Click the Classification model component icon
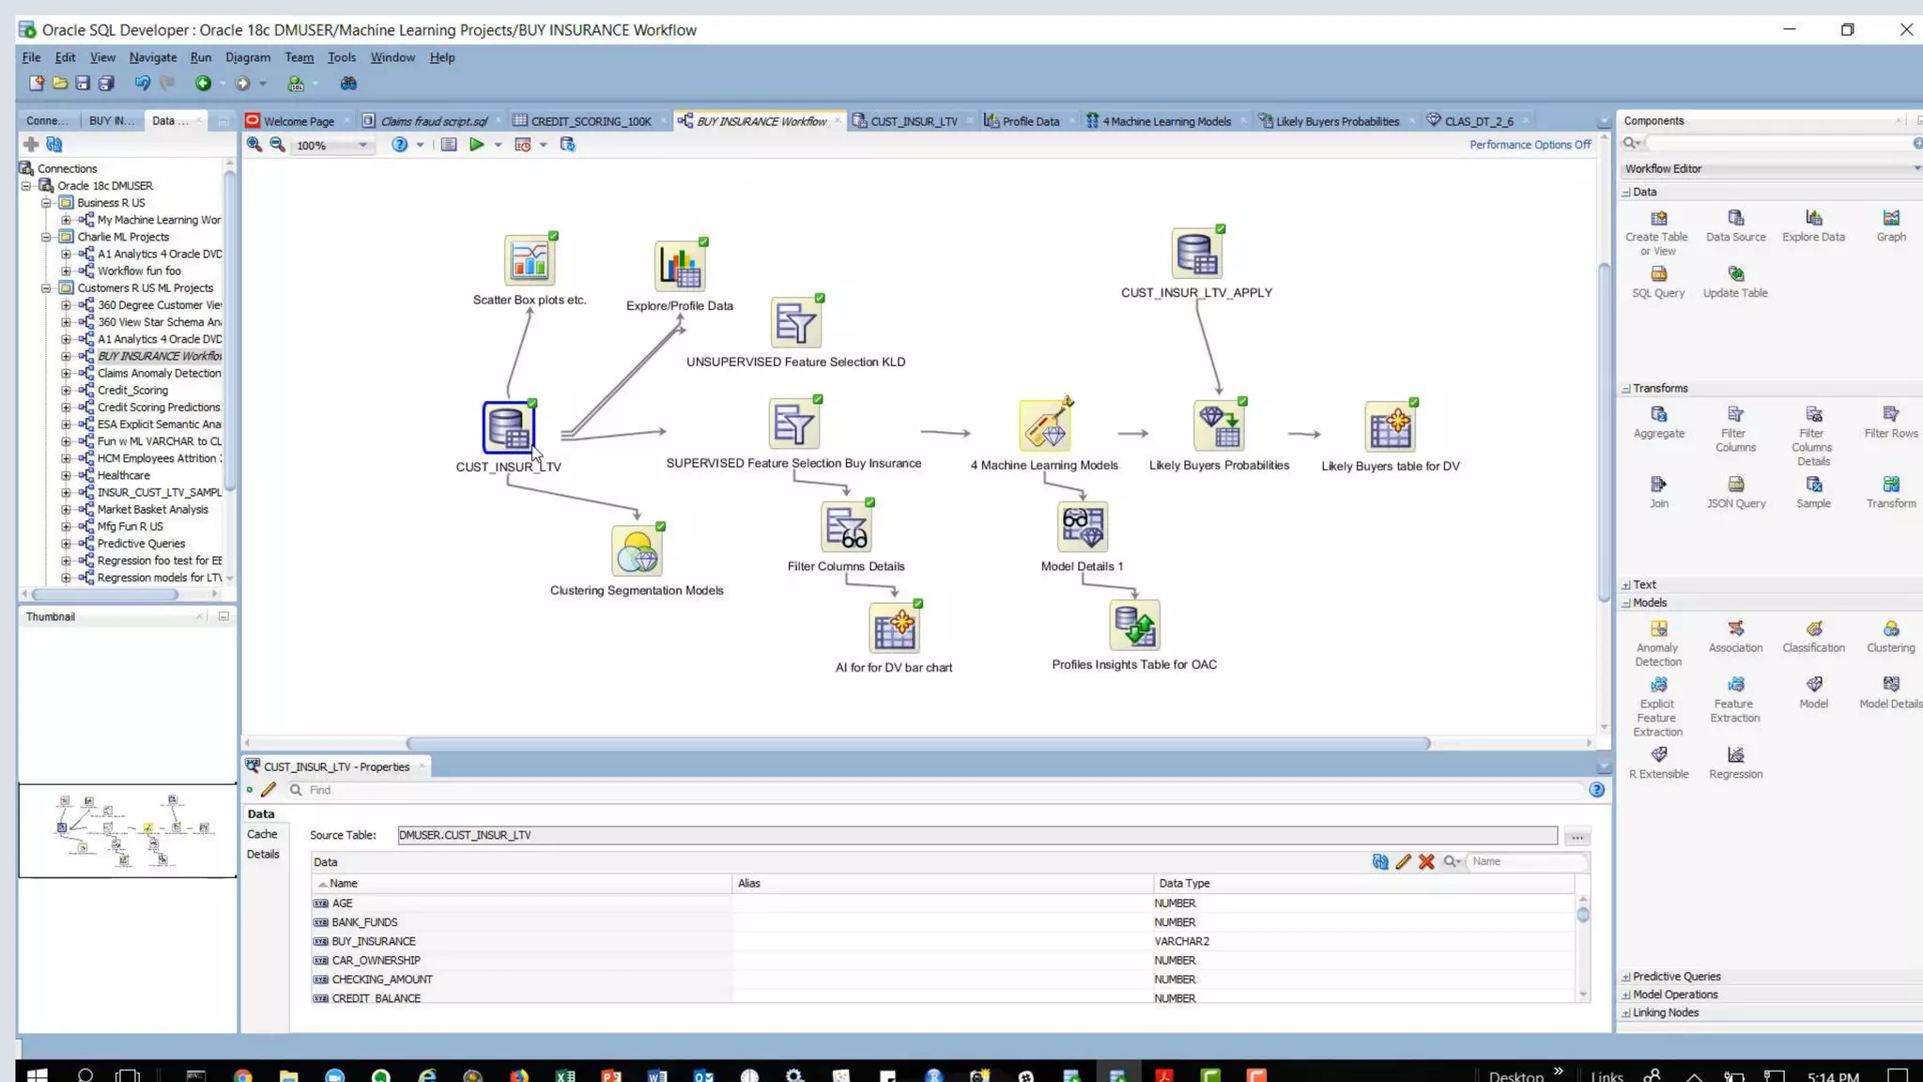Image resolution: width=1923 pixels, height=1082 pixels. coord(1813,629)
